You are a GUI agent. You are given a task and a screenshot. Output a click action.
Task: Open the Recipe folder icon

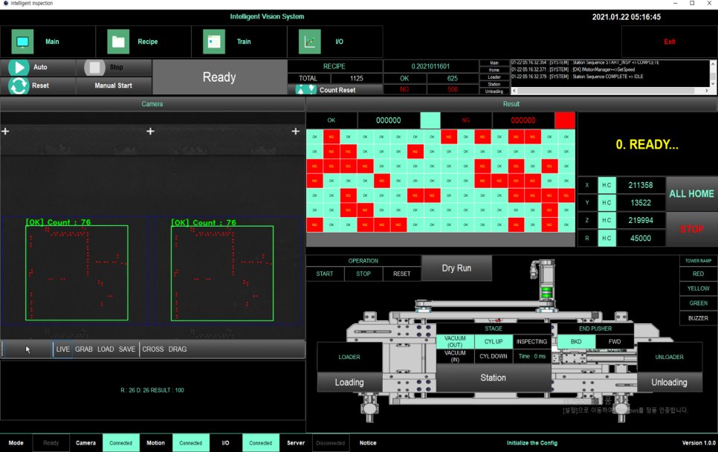click(x=118, y=42)
